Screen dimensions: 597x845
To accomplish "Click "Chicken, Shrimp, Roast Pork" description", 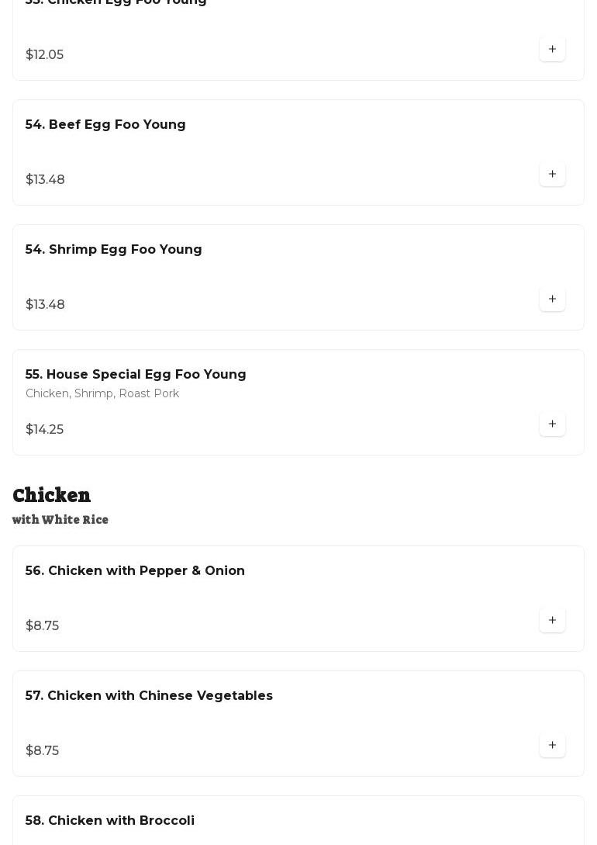I will click(102, 394).
